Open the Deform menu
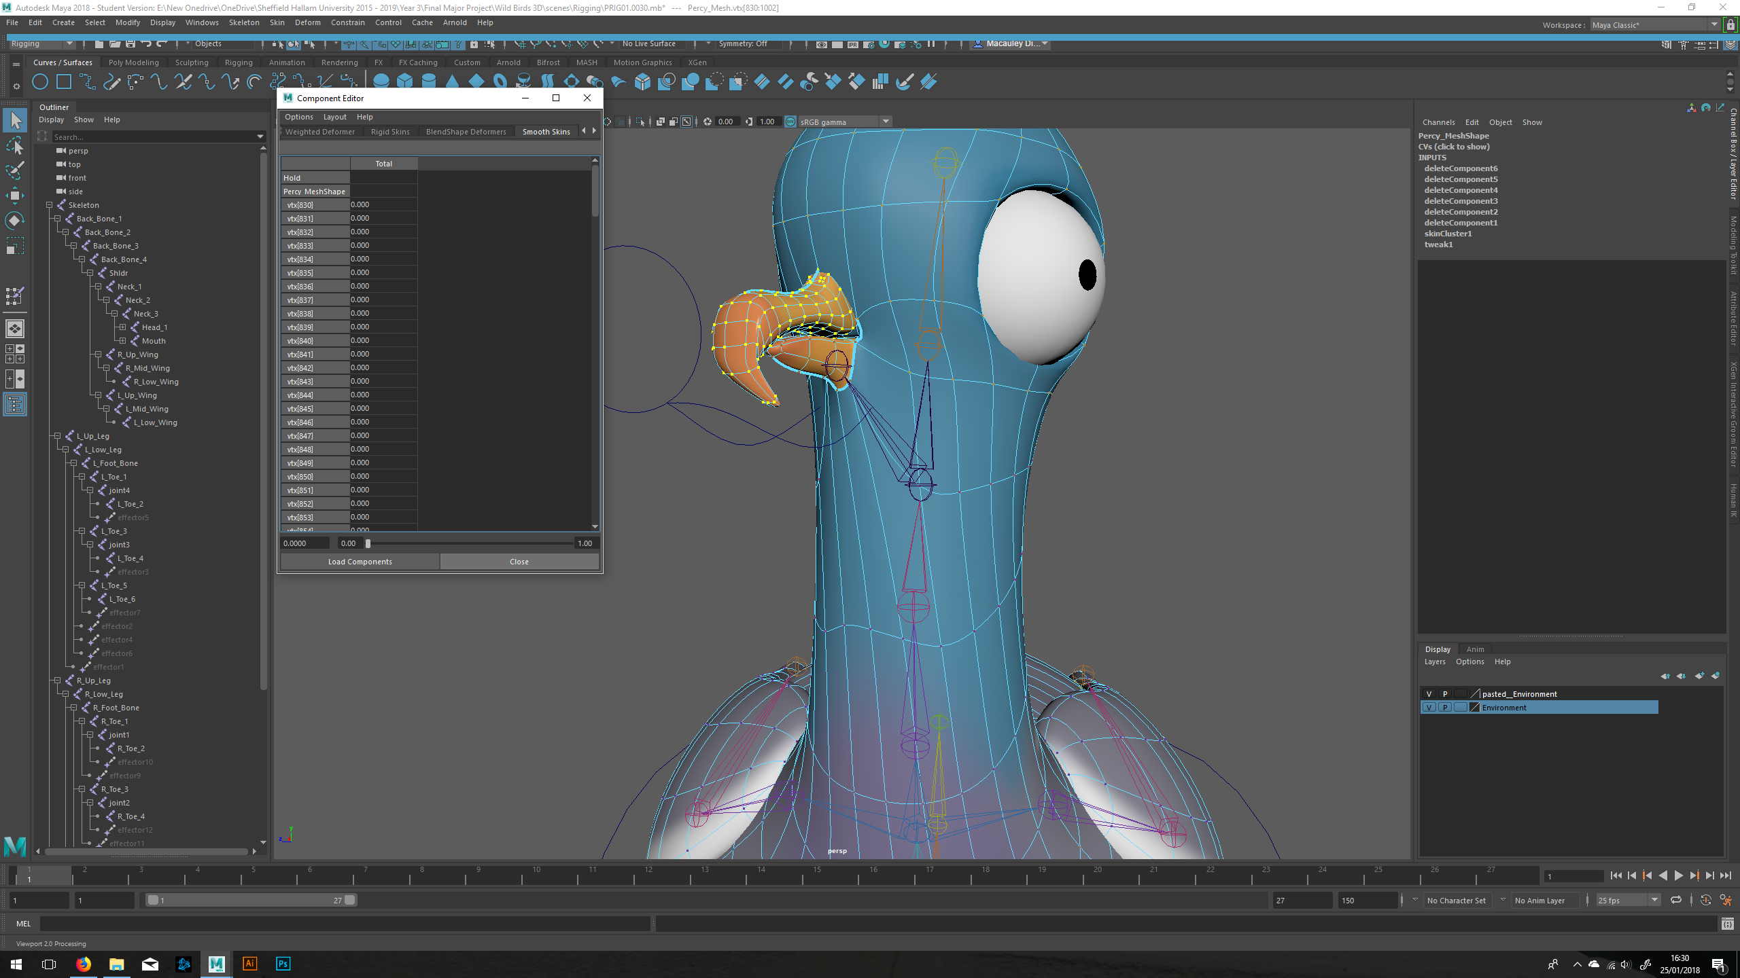Image resolution: width=1740 pixels, height=978 pixels. coord(307,22)
